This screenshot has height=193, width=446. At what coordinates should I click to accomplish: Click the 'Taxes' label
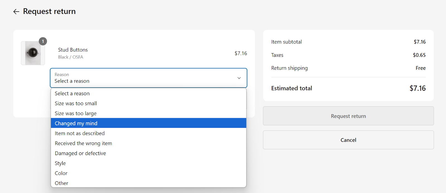[x=277, y=55]
